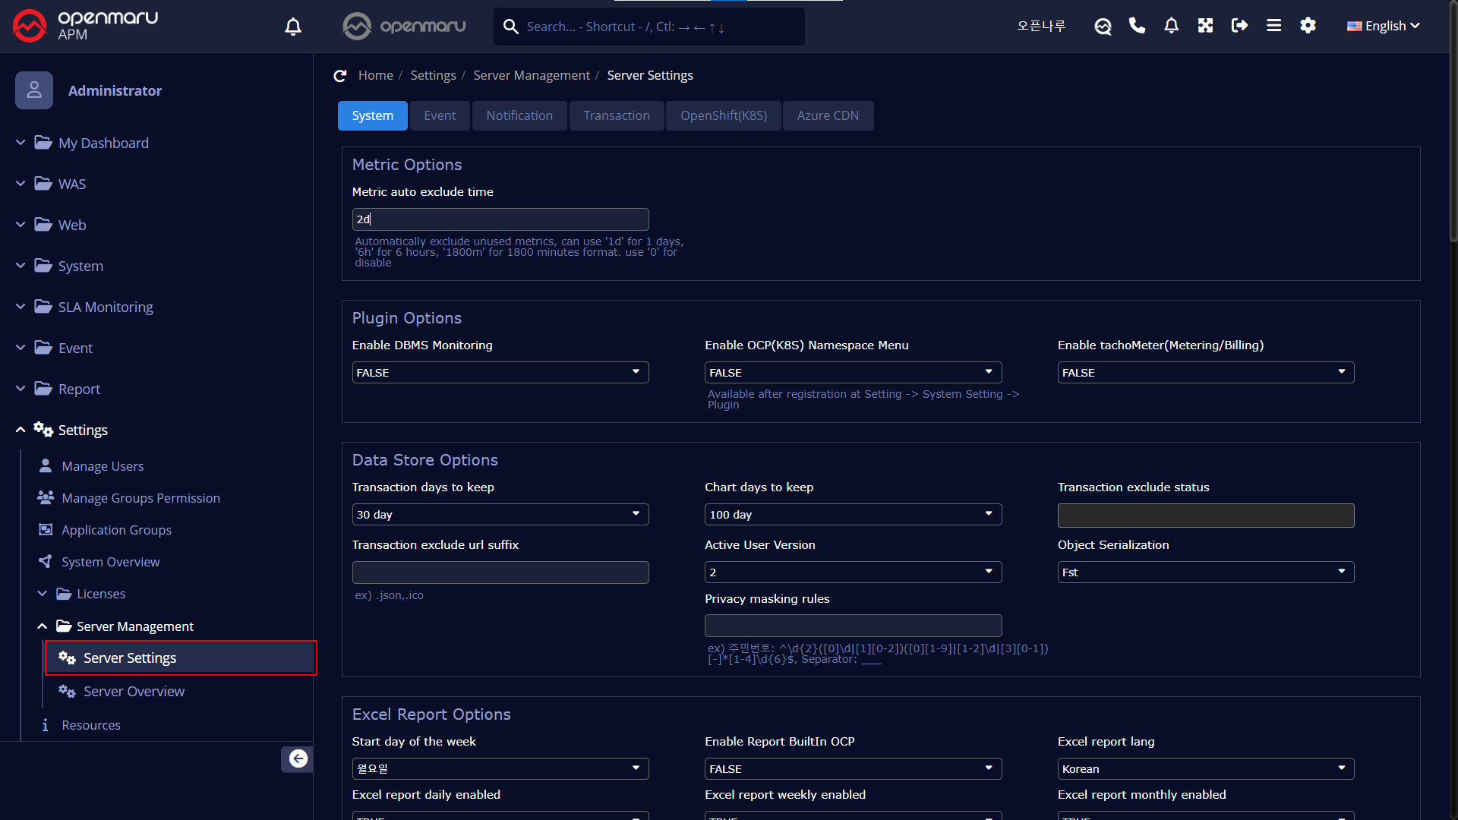1458x820 pixels.
Task: Open the hamburger menu icon
Action: tap(1273, 26)
